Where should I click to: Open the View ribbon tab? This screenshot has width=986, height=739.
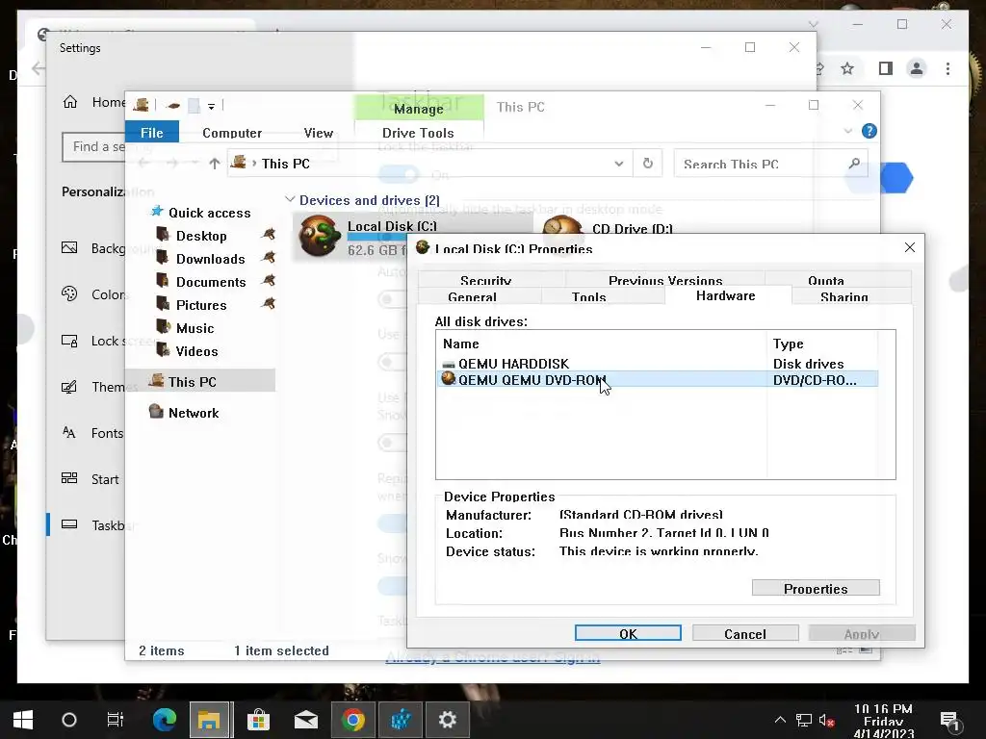tap(318, 133)
